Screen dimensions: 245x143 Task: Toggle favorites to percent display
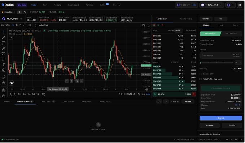point(25,12)
